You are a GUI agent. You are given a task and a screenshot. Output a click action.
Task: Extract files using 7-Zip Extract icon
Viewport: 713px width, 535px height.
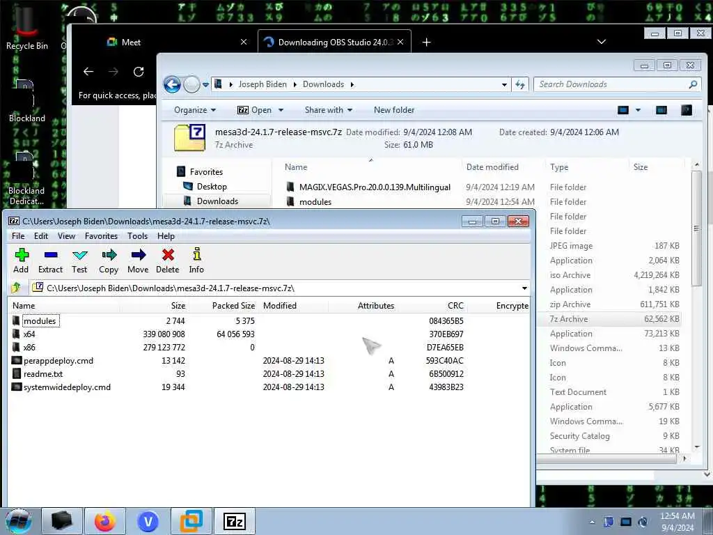point(50,261)
